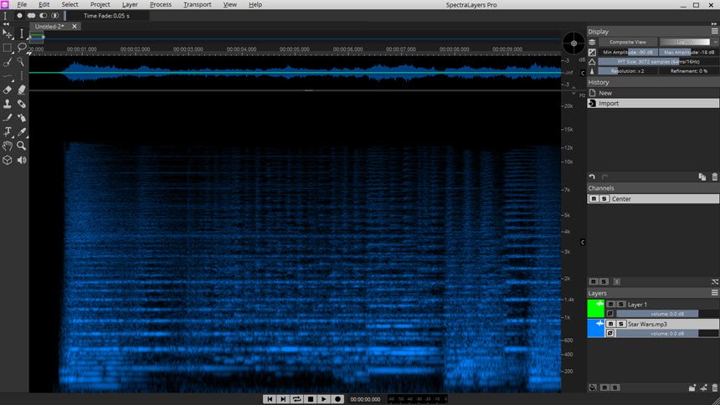720x405 pixels.
Task: Select the New entry in History
Action: [x=653, y=93]
